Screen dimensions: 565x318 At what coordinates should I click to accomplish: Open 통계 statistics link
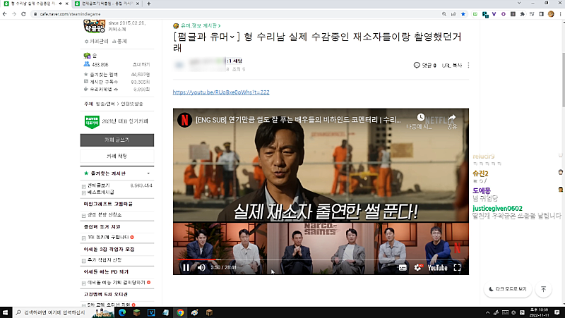click(119, 42)
